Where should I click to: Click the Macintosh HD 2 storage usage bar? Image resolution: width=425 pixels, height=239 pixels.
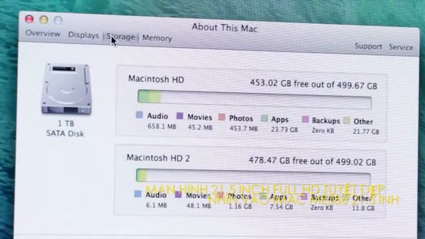(x=253, y=177)
